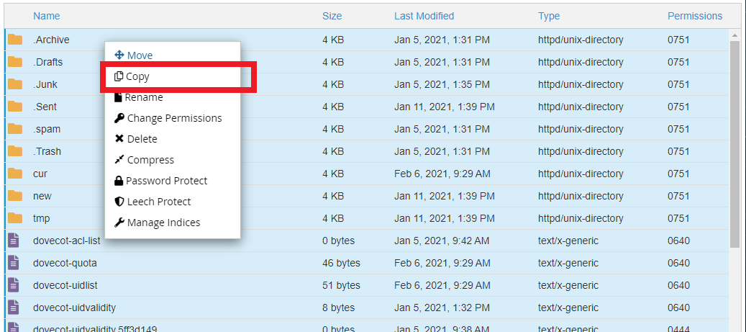
Task: Click the Copy pages icon in context menu
Action: (x=119, y=76)
